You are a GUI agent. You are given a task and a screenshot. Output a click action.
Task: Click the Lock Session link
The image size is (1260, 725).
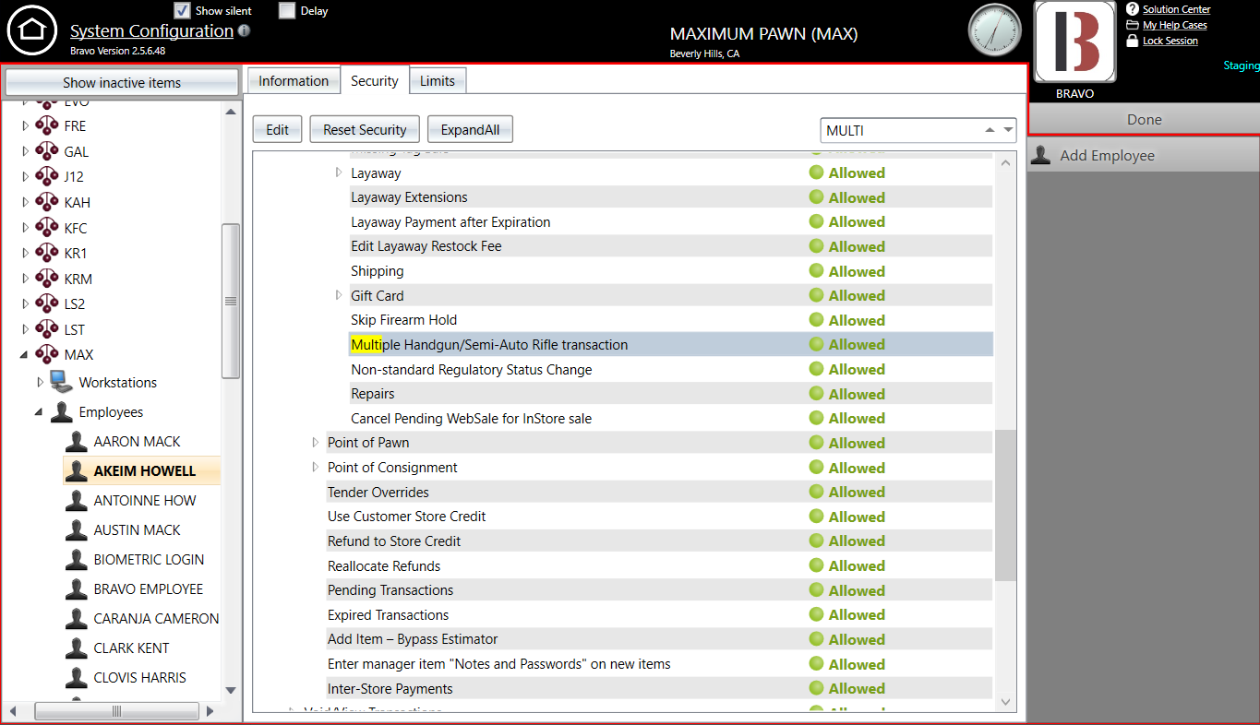[1170, 41]
